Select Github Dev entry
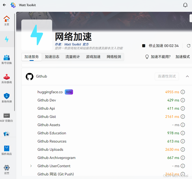 47,100
